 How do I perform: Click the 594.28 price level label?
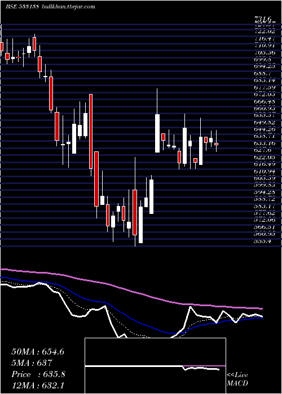click(x=265, y=192)
